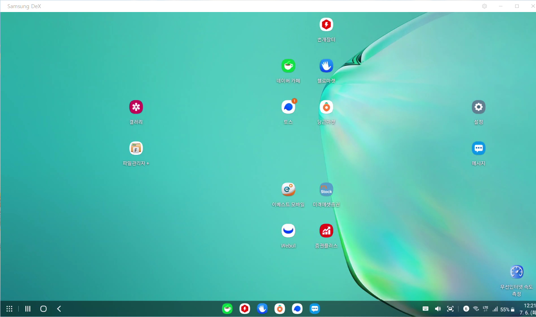Open the 번개장터 desktop app icon

click(x=326, y=25)
